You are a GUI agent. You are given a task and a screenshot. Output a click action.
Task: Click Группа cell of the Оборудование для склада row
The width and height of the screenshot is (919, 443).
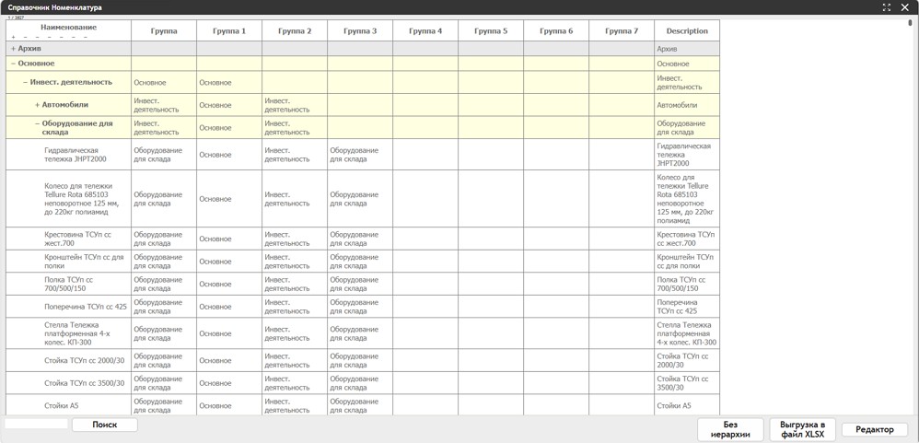tap(164, 128)
